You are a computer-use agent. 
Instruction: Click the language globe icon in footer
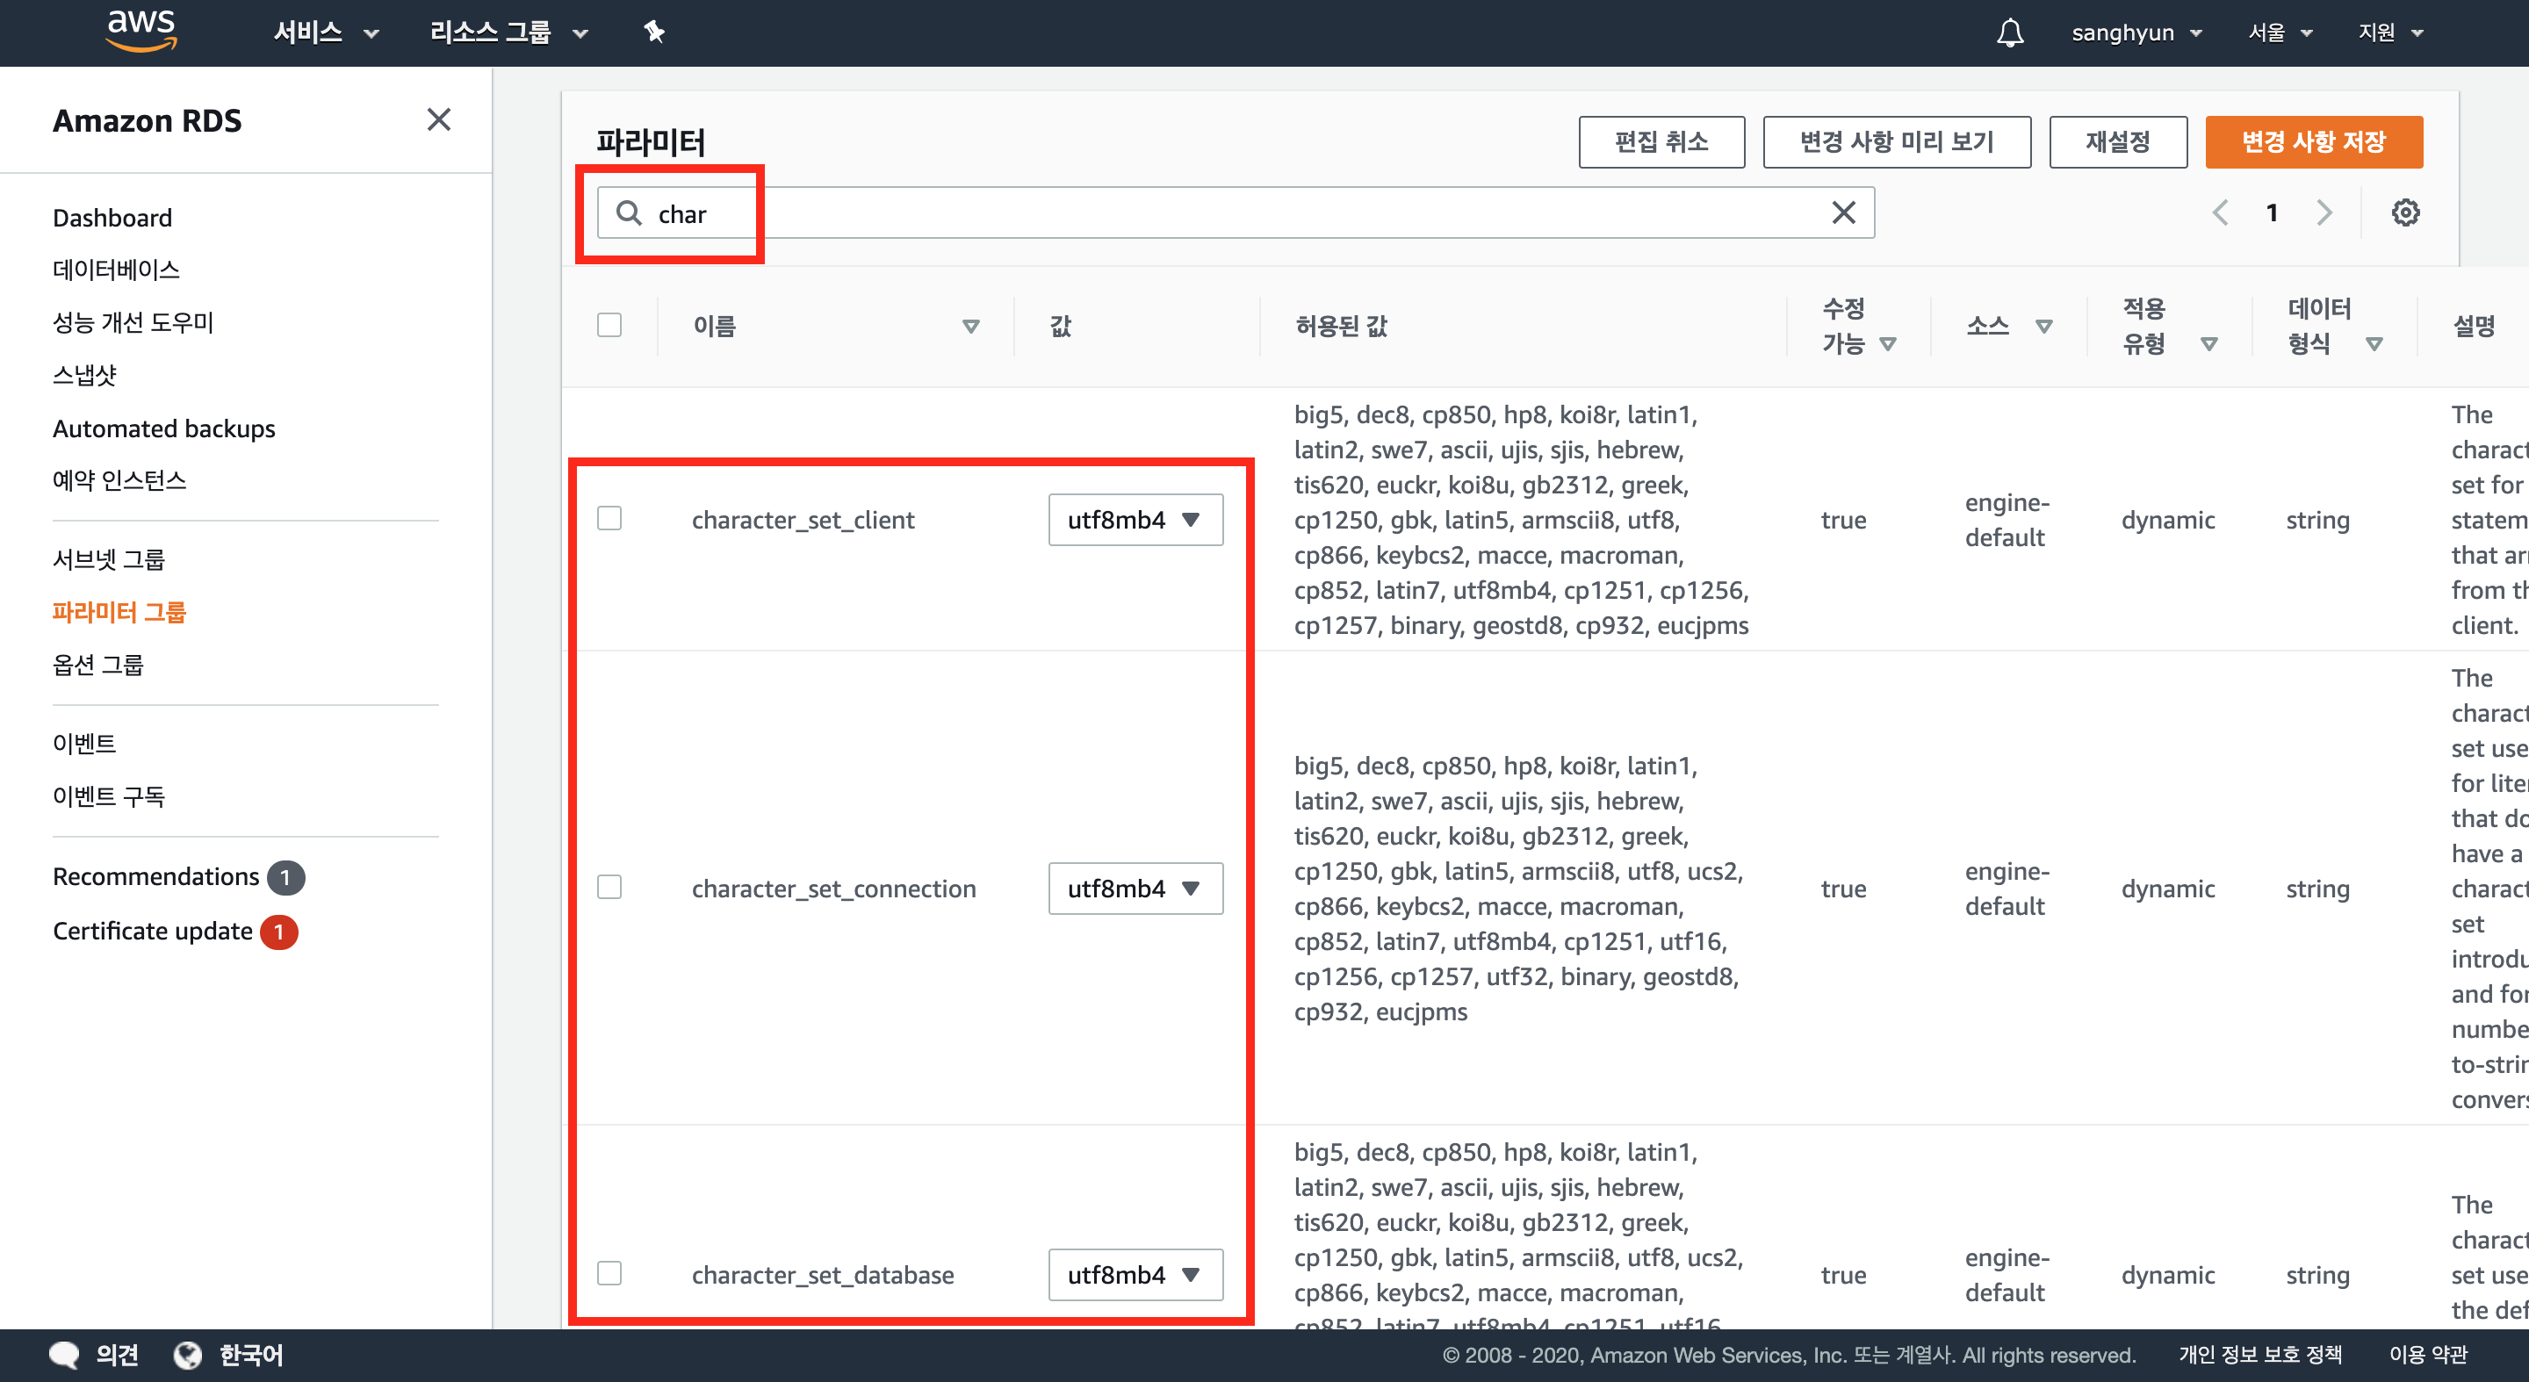(x=188, y=1355)
